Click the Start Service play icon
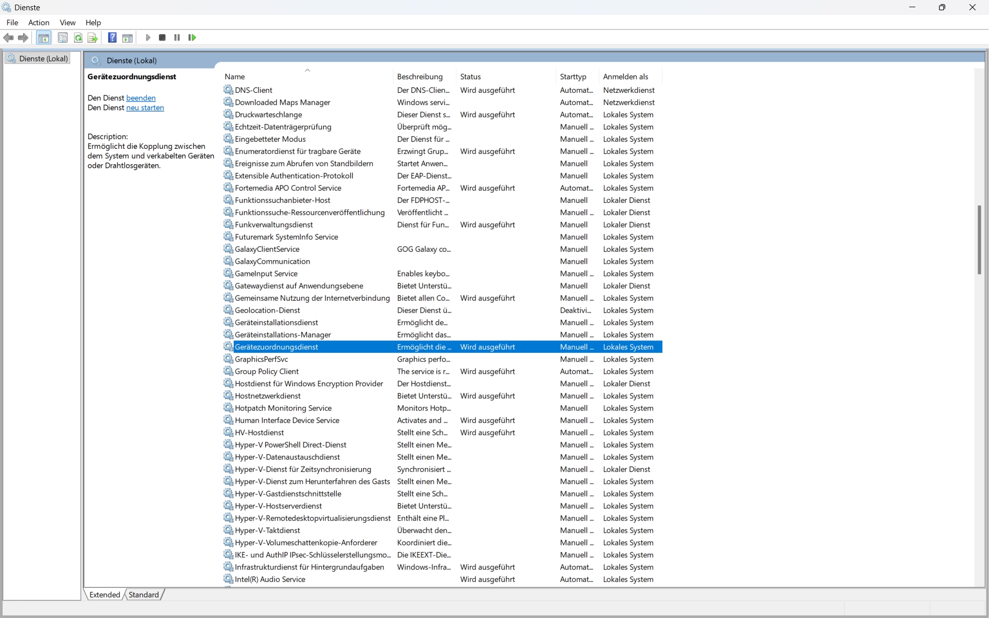The height and width of the screenshot is (618, 989). point(148,38)
